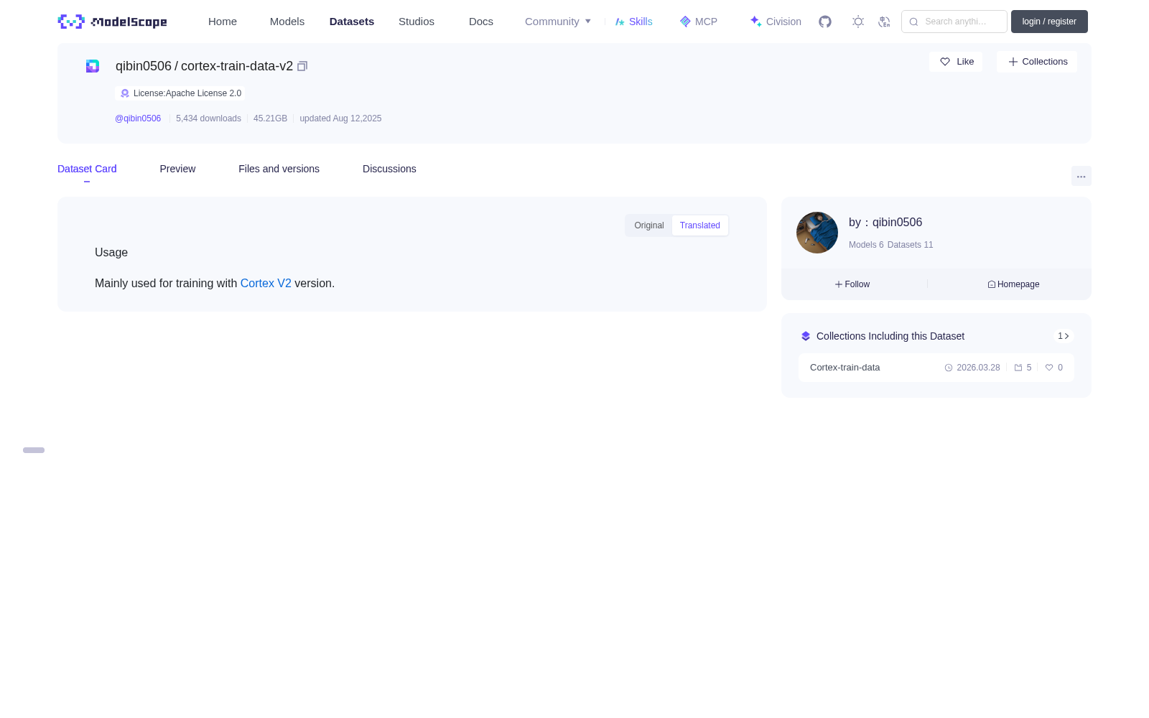Follow the author qibin0506
Image resolution: width=1149 pixels, height=718 pixels.
coord(852,284)
